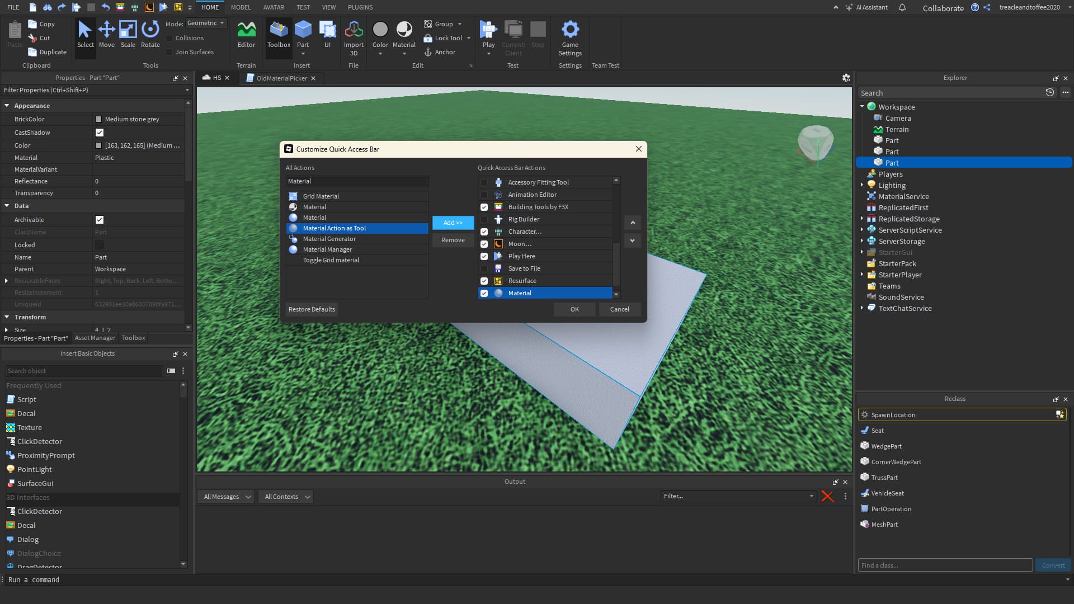Screen dimensions: 1074x604
Task: Toggle the CastShadow property checkbox
Action: (x=100, y=133)
